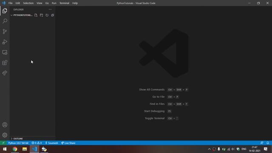
Task: Open the feedback icon in status bar
Action: point(262,143)
